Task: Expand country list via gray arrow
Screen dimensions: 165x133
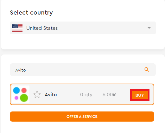Action: [149, 28]
